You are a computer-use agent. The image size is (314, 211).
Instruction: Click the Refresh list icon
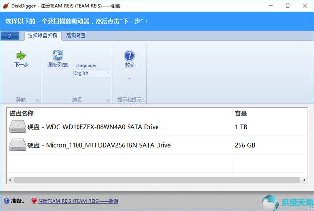(58, 55)
